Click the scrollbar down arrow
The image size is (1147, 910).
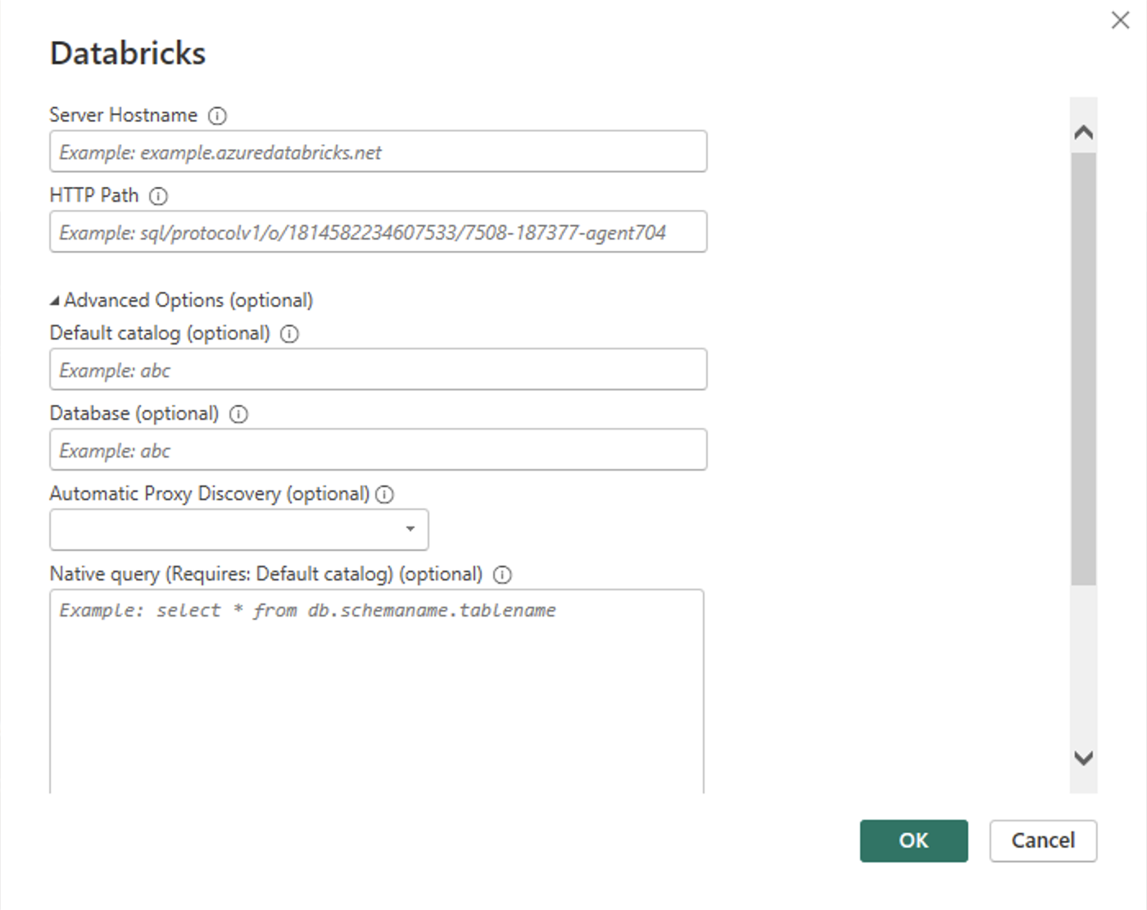pos(1083,758)
